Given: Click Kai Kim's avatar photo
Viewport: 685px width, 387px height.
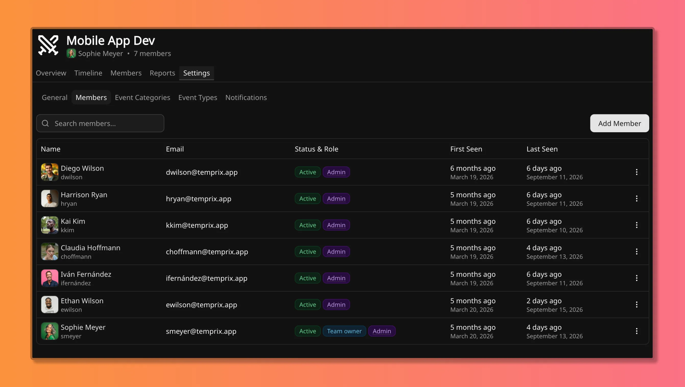Looking at the screenshot, I should coord(50,225).
